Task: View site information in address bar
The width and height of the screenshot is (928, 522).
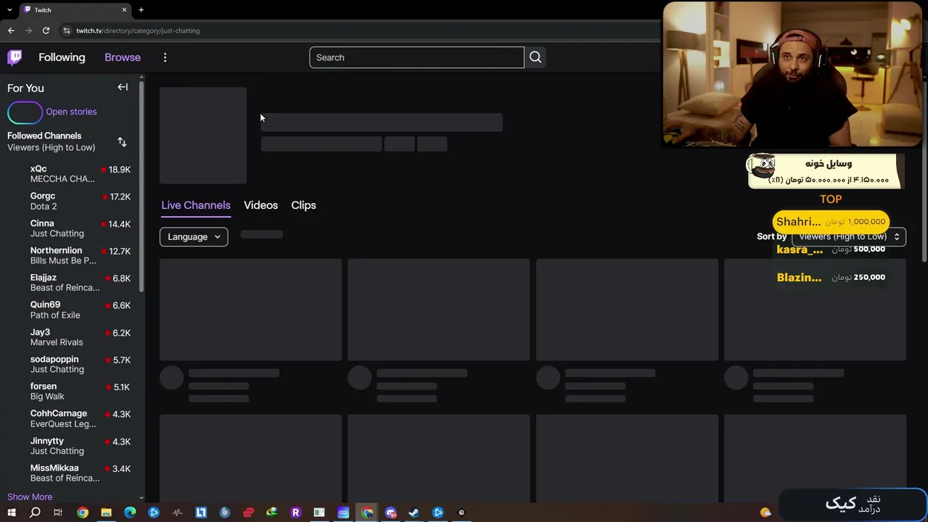Action: (67, 30)
